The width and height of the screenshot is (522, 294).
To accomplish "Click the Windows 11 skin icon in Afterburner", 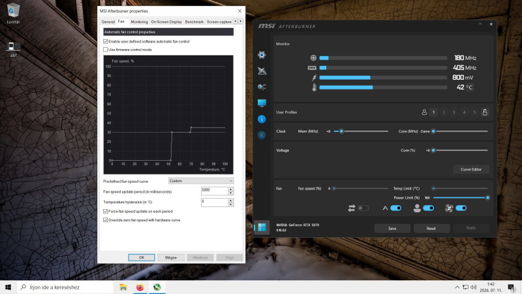I will 262,227.
